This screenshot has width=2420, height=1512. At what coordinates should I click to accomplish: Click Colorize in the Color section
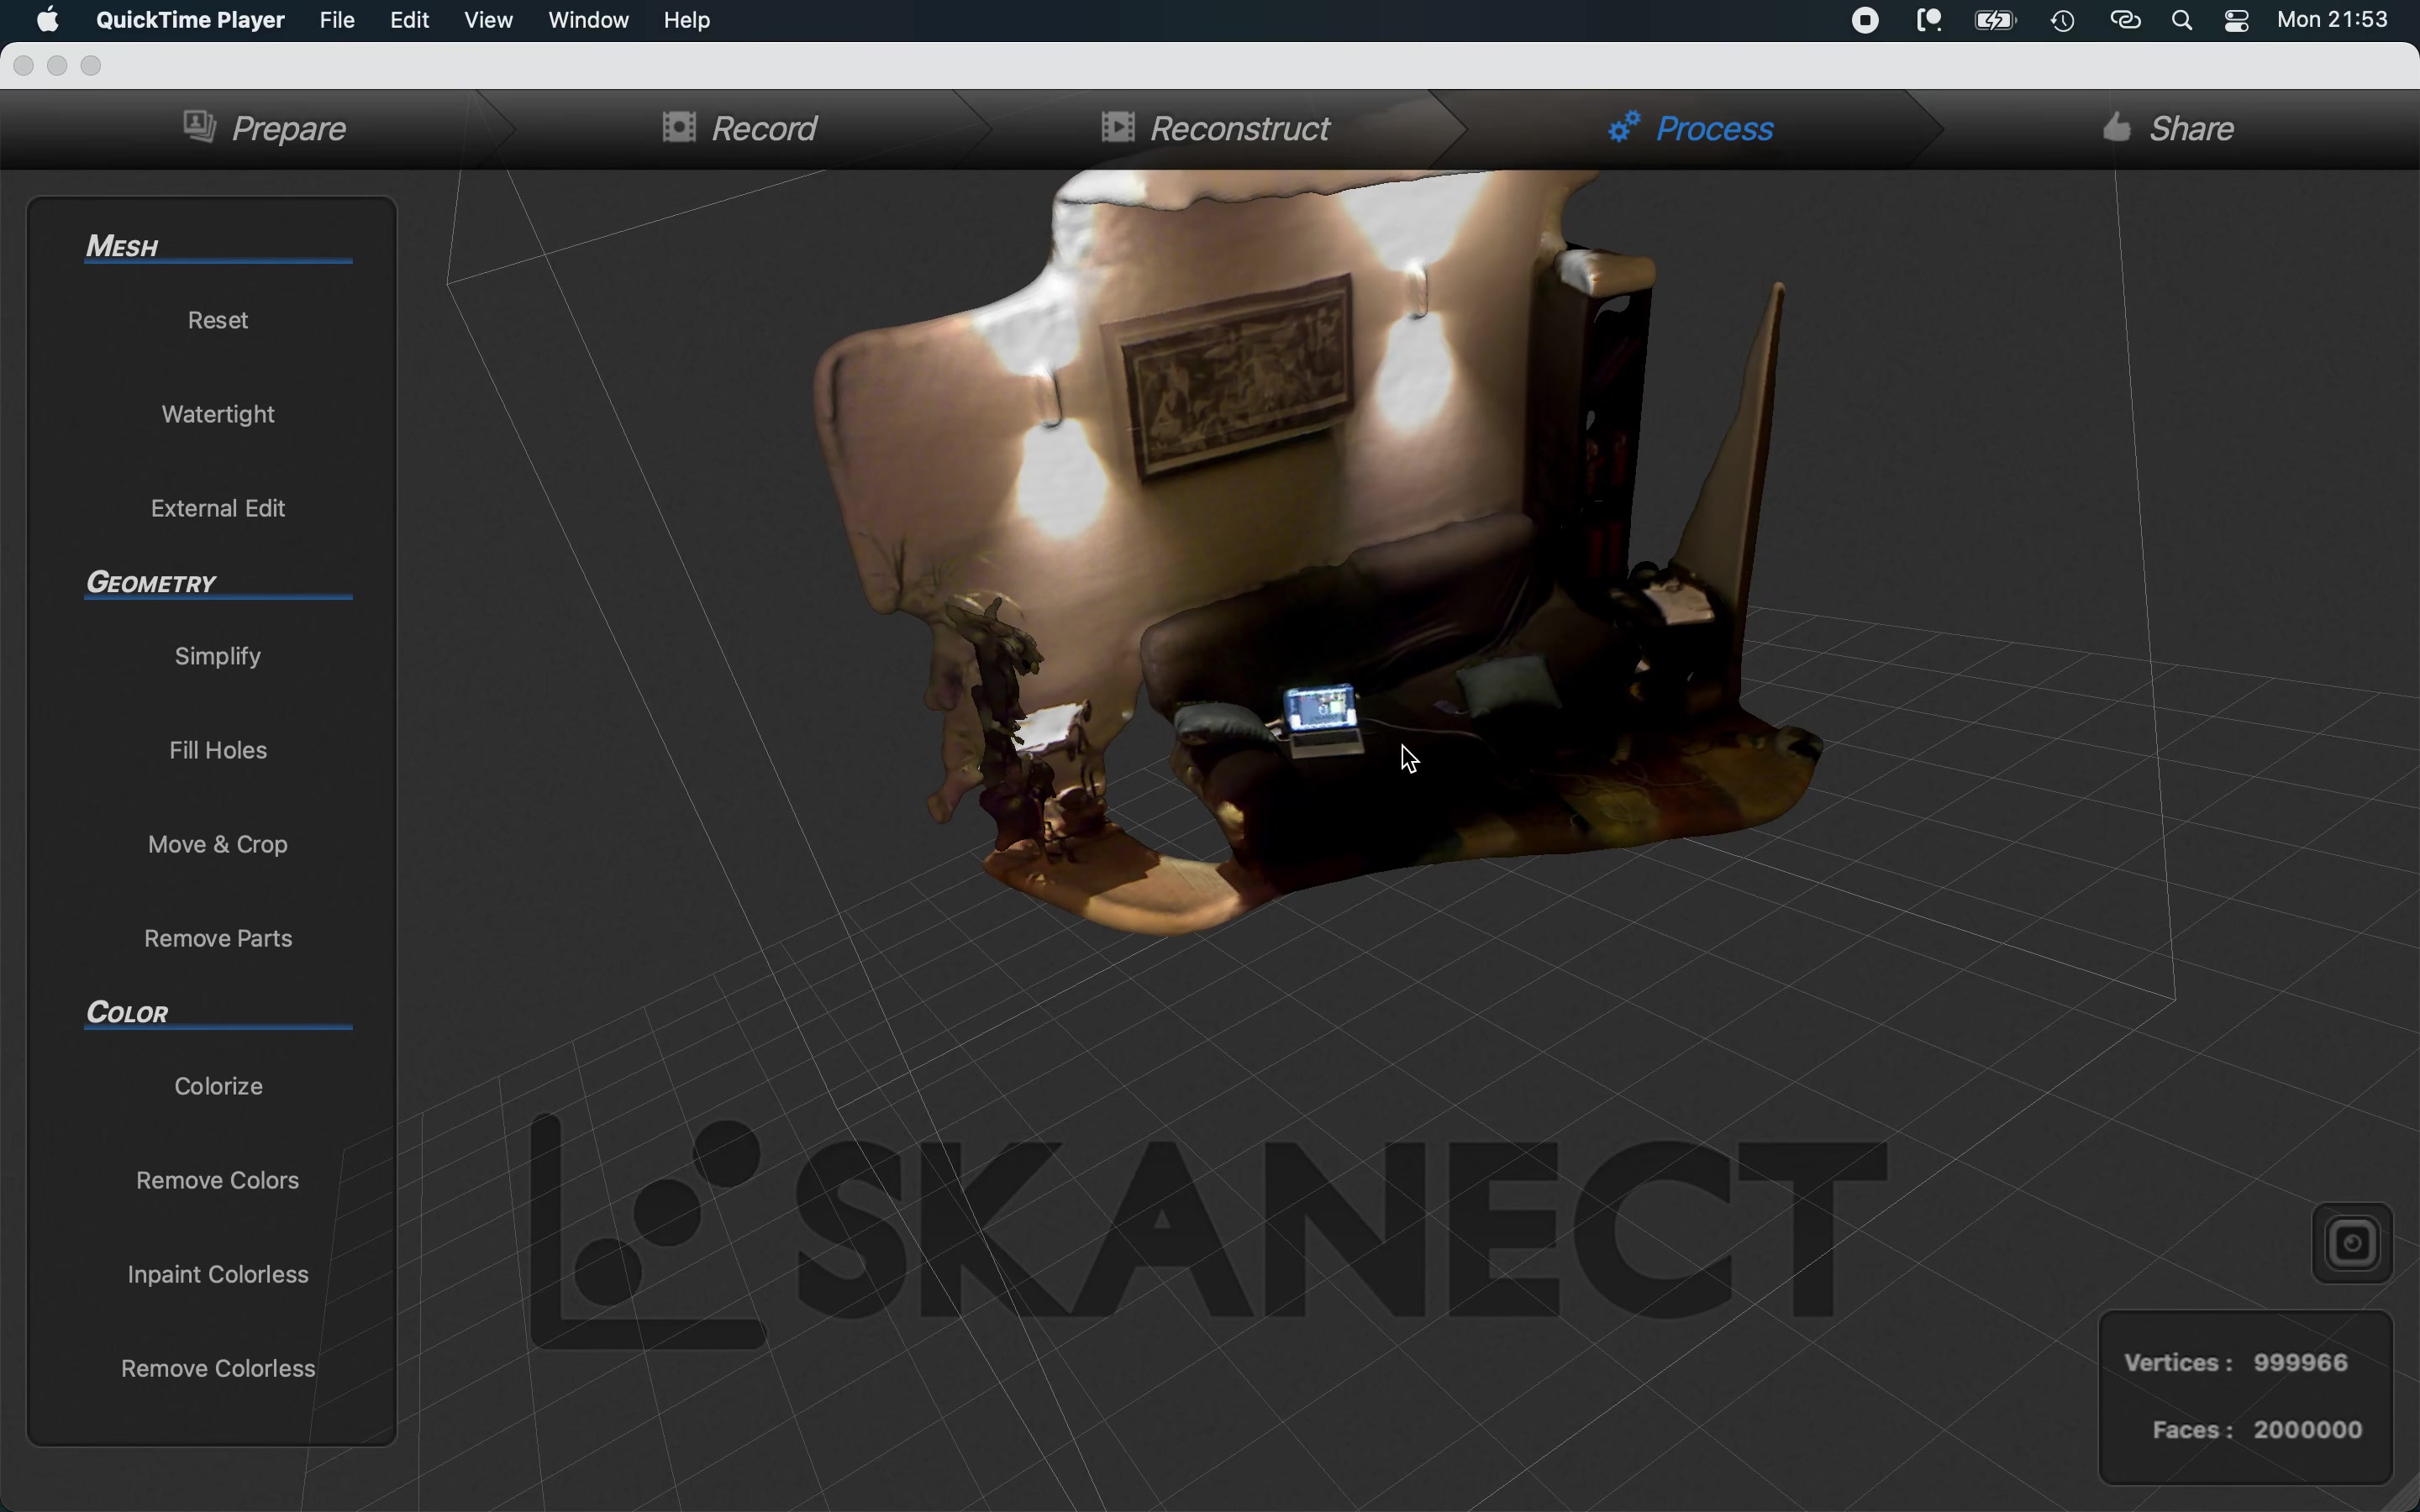218,1087
